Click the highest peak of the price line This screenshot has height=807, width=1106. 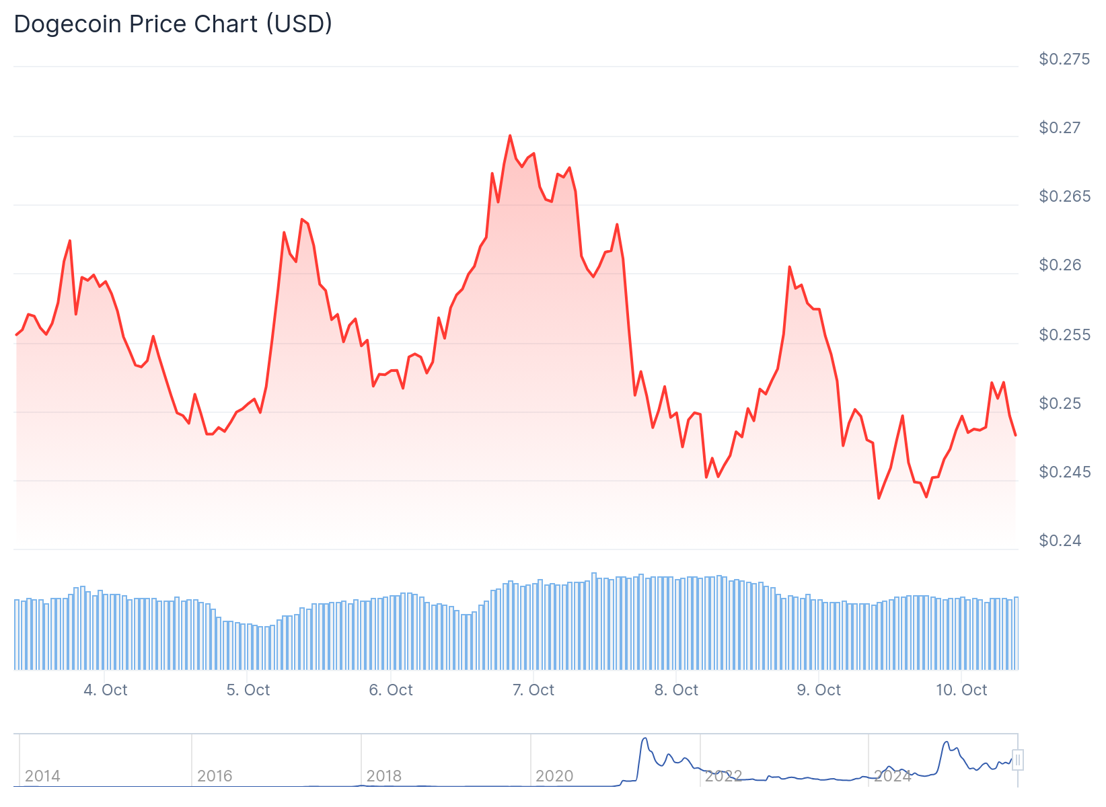[510, 136]
